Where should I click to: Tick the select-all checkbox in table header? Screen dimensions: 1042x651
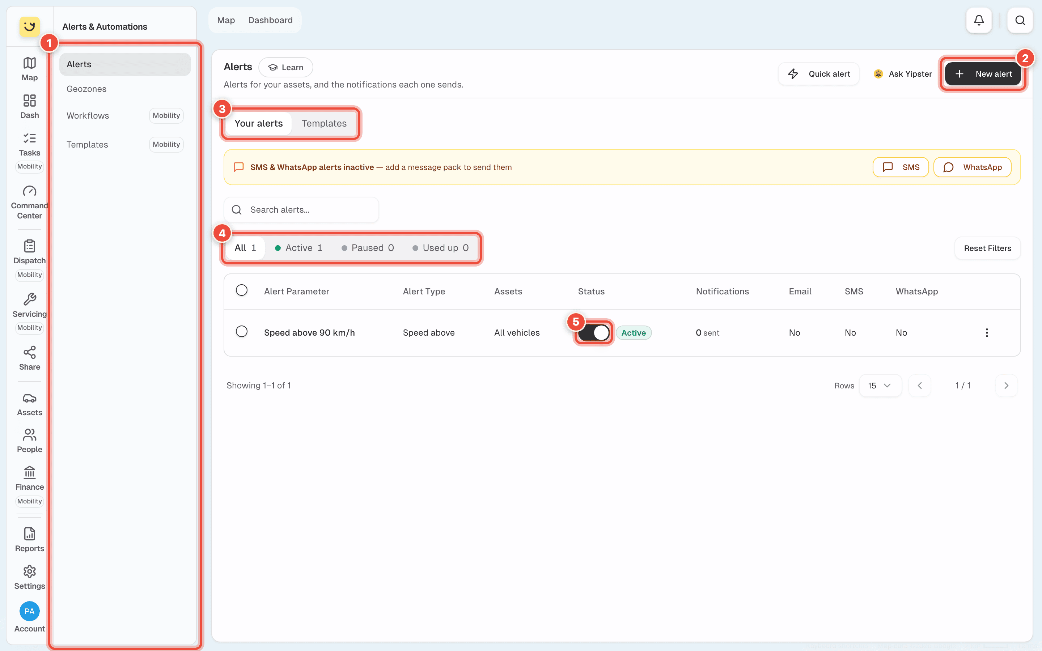(242, 291)
